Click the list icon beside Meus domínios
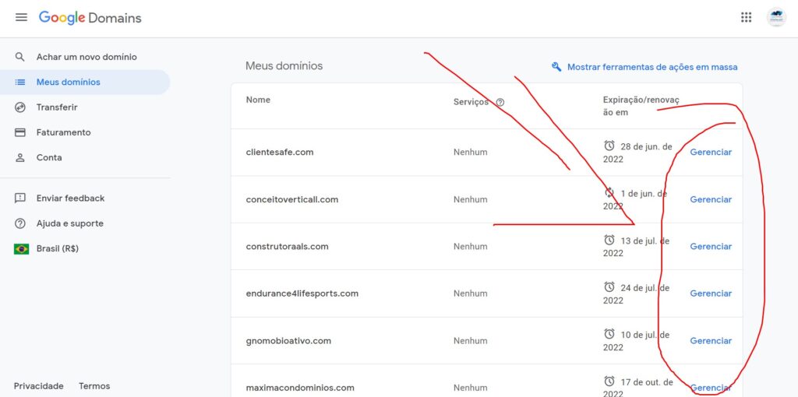 point(19,82)
